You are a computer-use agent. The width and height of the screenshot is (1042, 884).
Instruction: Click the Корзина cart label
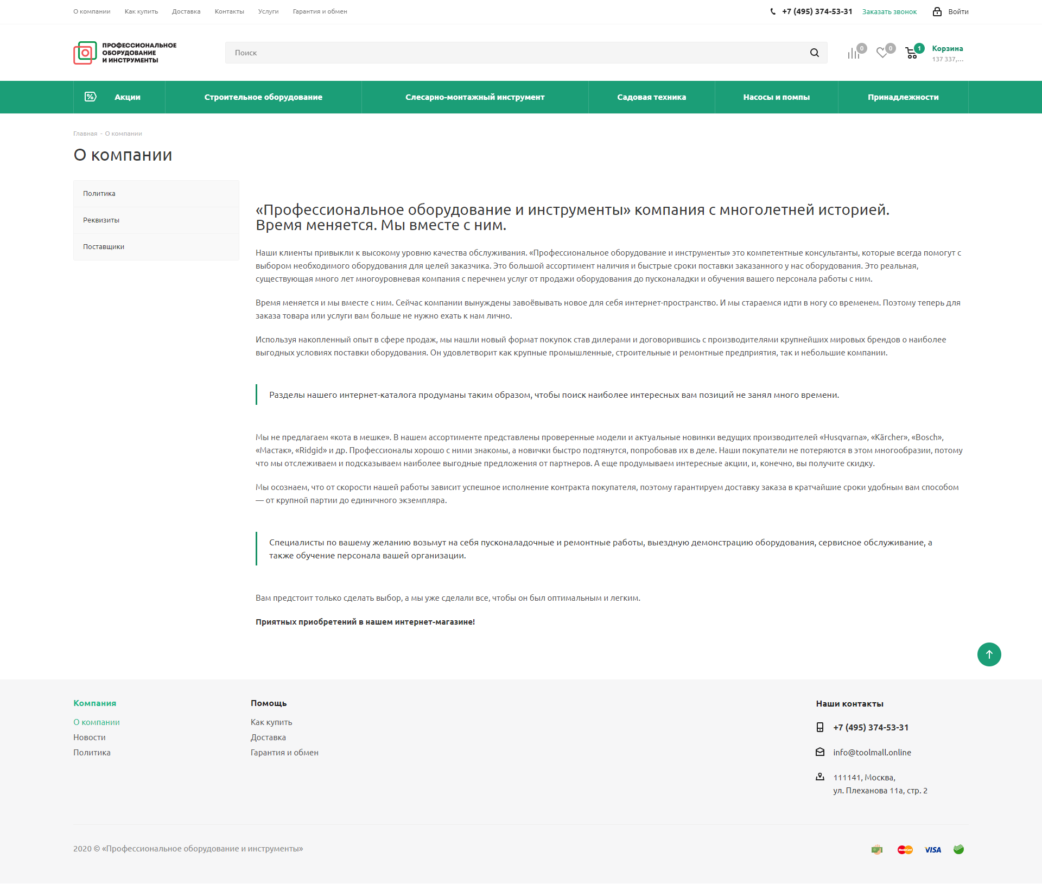pyautogui.click(x=948, y=48)
